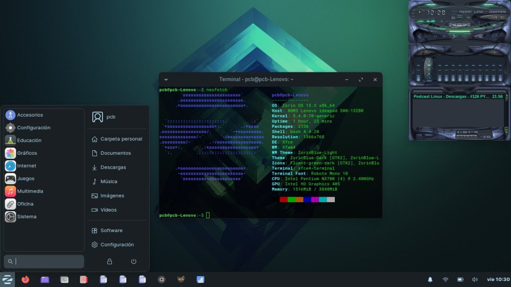Viewport: 511px width, 287px height.
Task: Click the terminal icon in the taskbar
Action: [x=64, y=280]
